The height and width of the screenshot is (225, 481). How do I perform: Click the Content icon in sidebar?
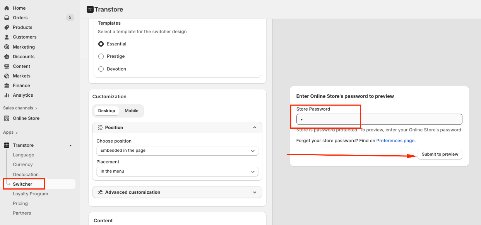coord(7,66)
